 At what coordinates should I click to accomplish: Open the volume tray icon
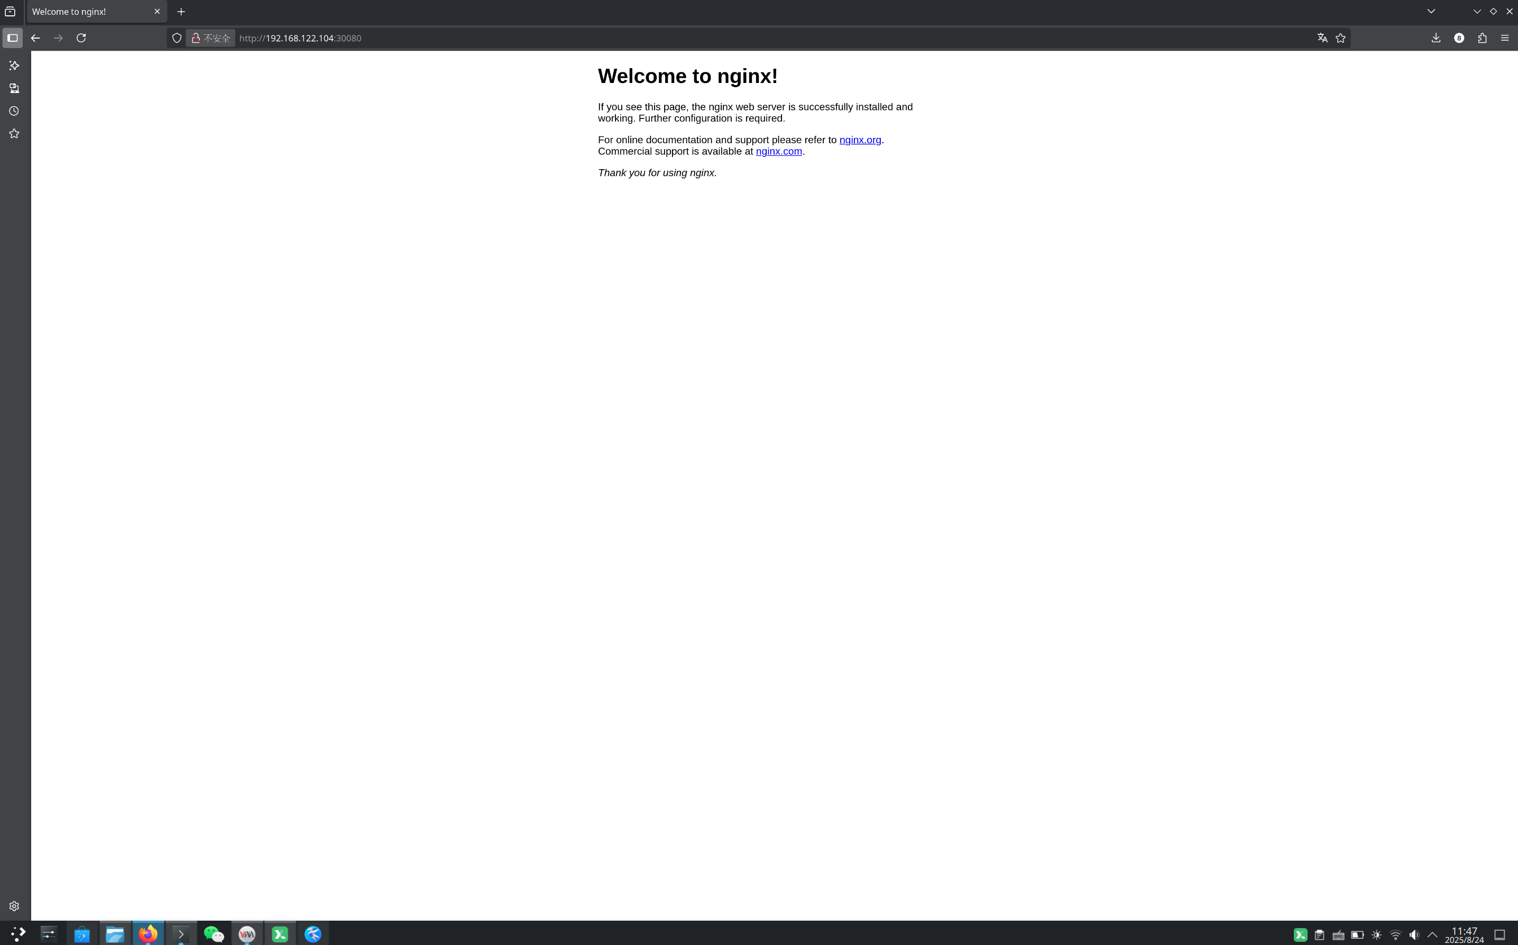click(x=1414, y=935)
